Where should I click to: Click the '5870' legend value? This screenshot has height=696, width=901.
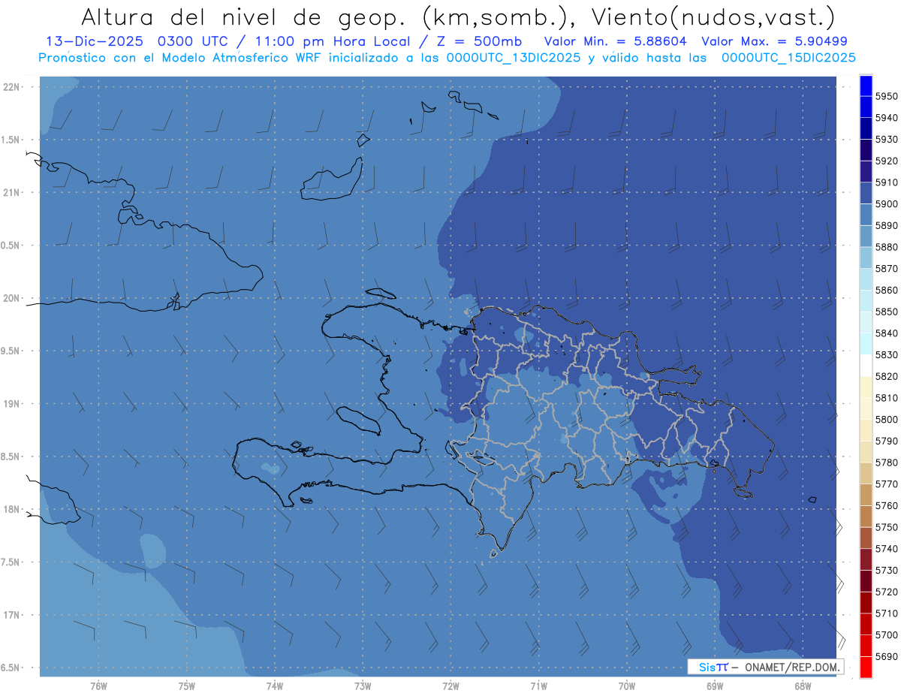pos(887,269)
